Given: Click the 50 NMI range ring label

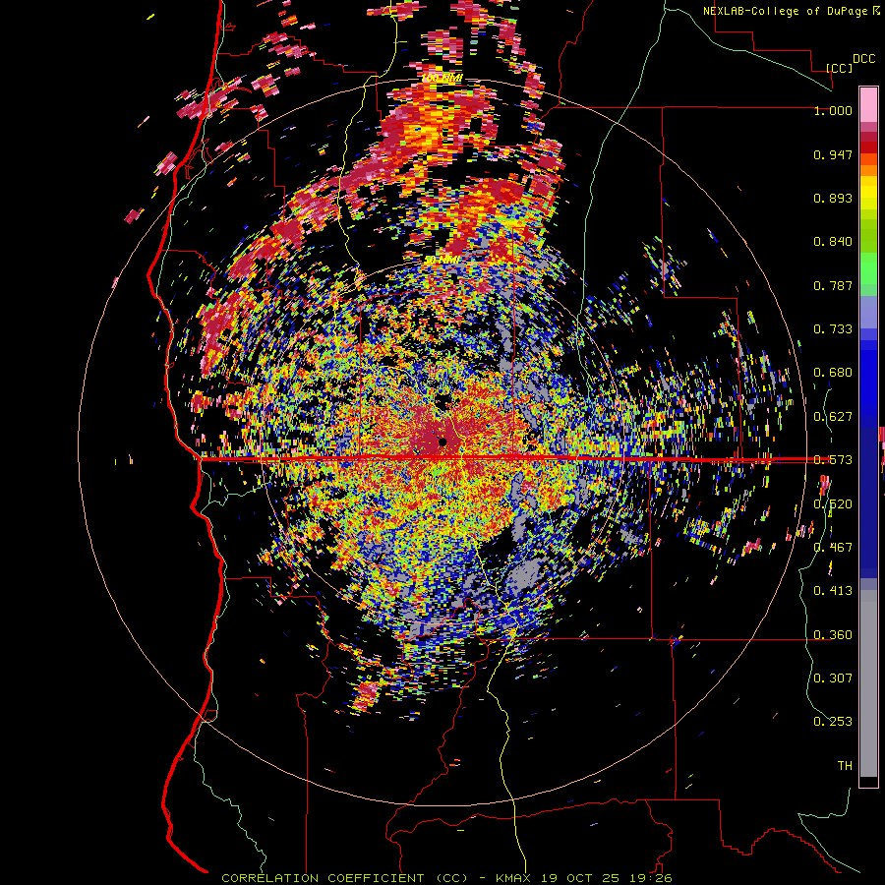Looking at the screenshot, I should (442, 261).
